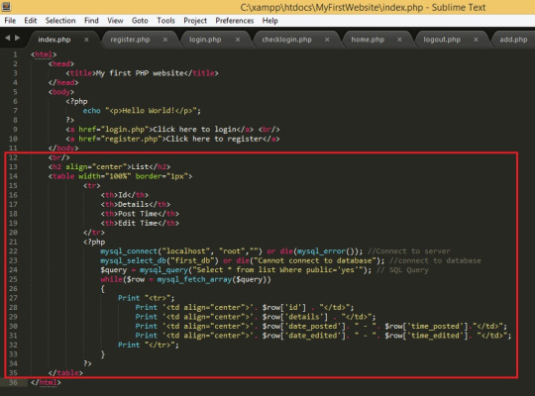535x396 pixels.
Task: Close the register.php tab
Action: (x=165, y=40)
